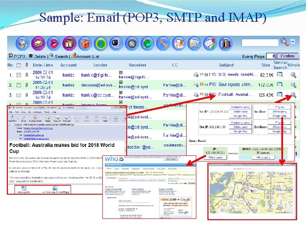Open Similar Search icon for Govt rejects email
This screenshot has height=230, width=306.
(280, 84)
